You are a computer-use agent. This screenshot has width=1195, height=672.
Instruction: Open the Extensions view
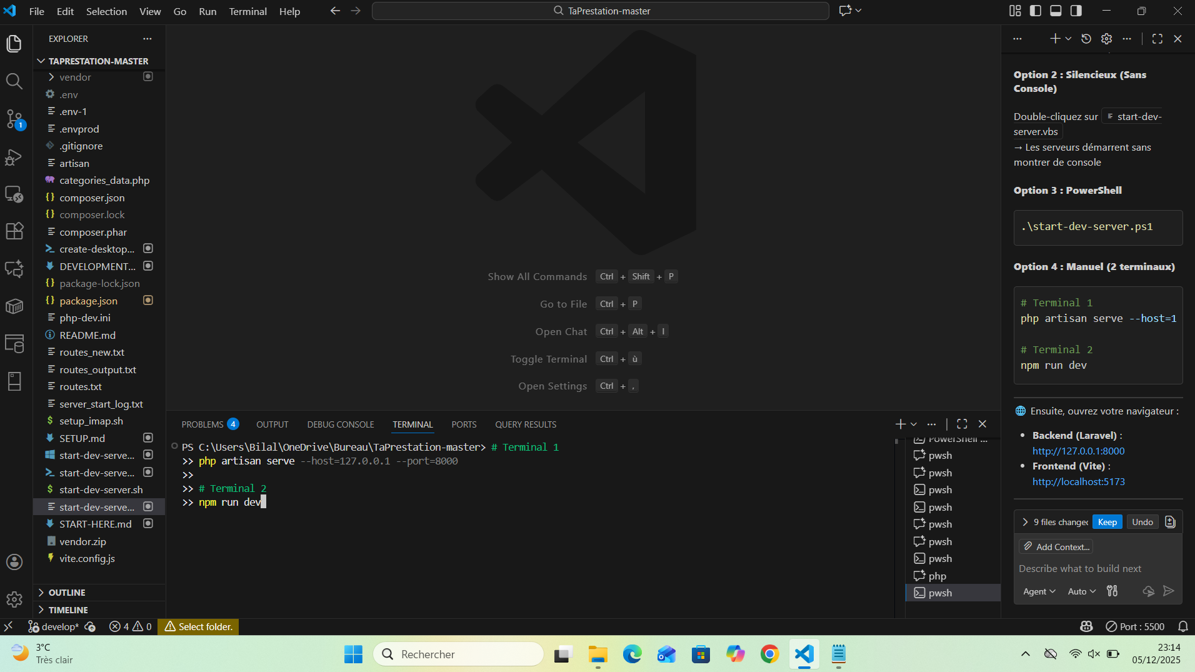(x=14, y=231)
